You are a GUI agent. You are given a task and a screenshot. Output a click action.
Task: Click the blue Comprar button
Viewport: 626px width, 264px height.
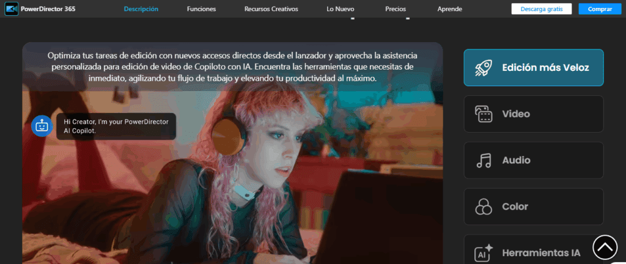[600, 9]
